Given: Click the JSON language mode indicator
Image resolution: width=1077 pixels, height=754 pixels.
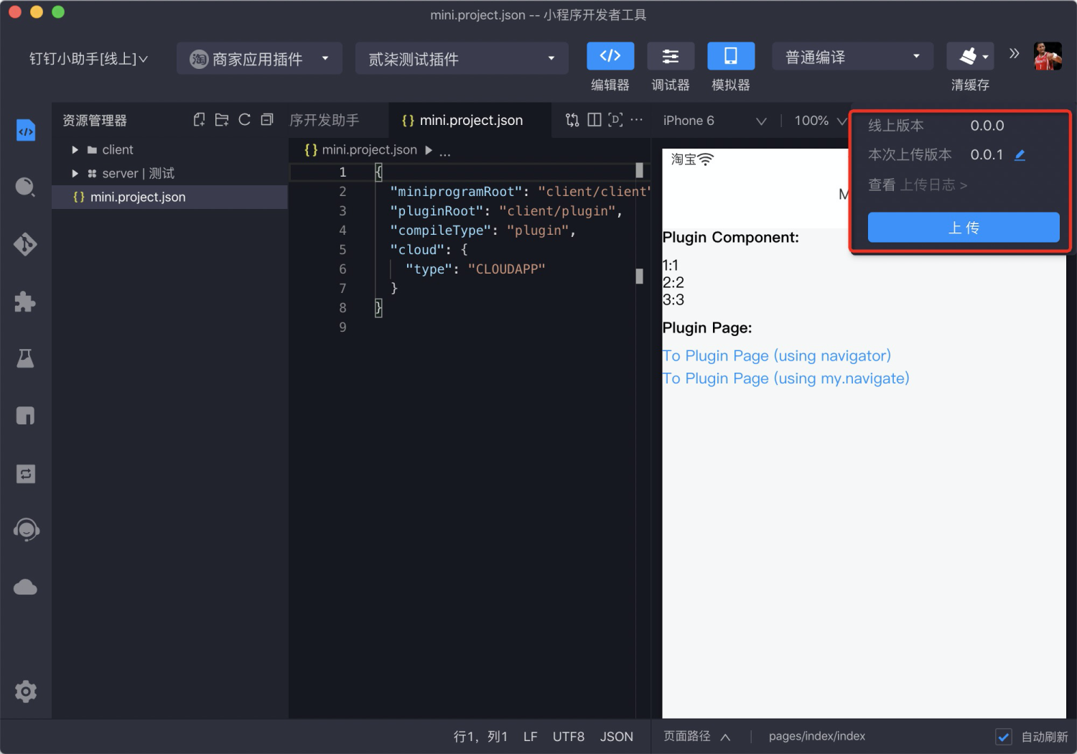Looking at the screenshot, I should 617,737.
